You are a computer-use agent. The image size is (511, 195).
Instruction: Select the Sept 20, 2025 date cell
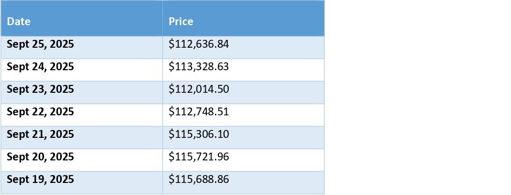(82, 160)
